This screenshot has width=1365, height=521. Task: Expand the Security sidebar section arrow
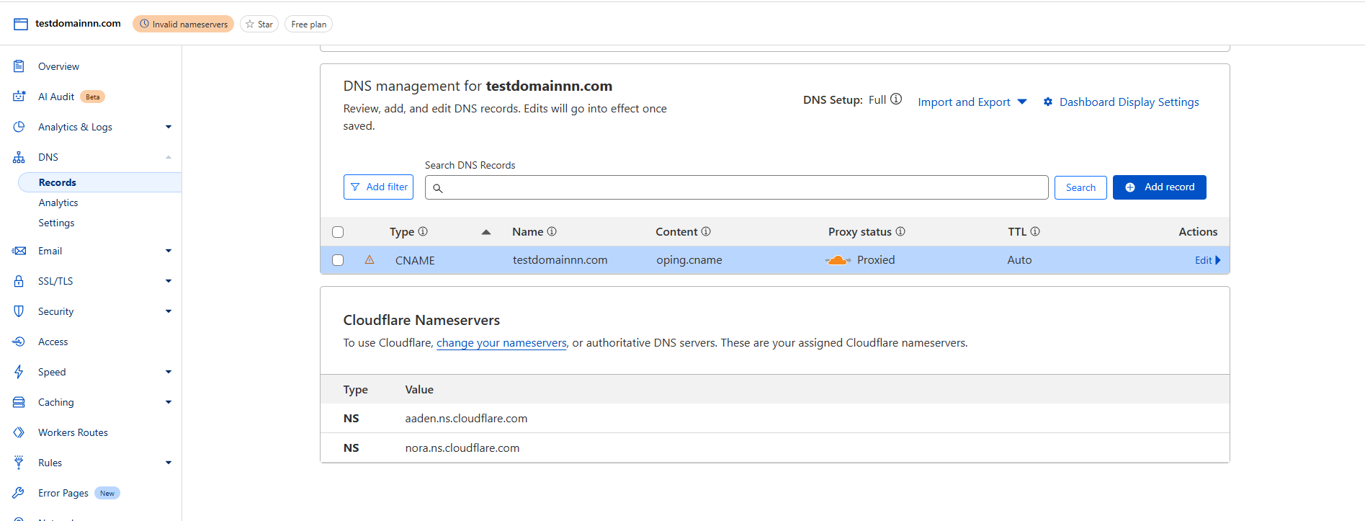169,311
